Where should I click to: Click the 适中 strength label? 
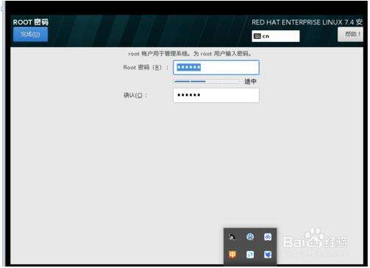pyautogui.click(x=250, y=82)
